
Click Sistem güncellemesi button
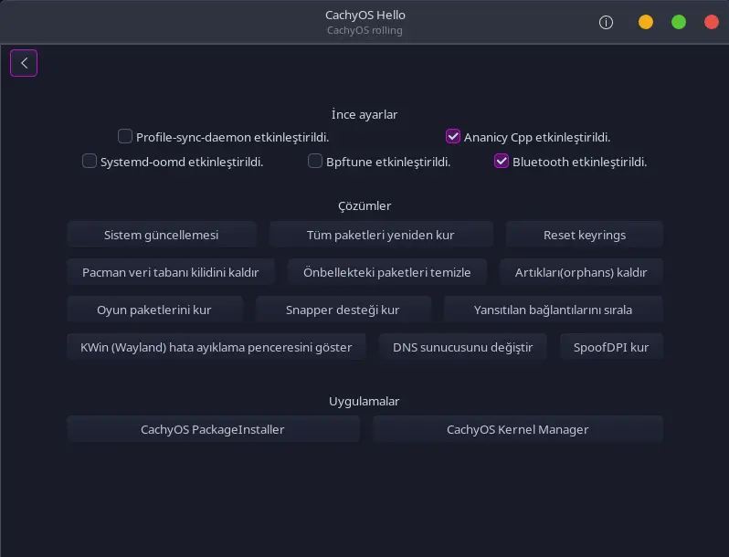(162, 235)
